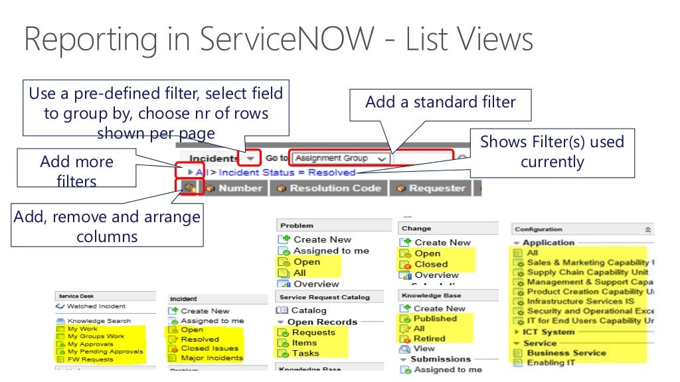Open All under Knowledge Base
Screen dimensions: 680x382
point(419,329)
